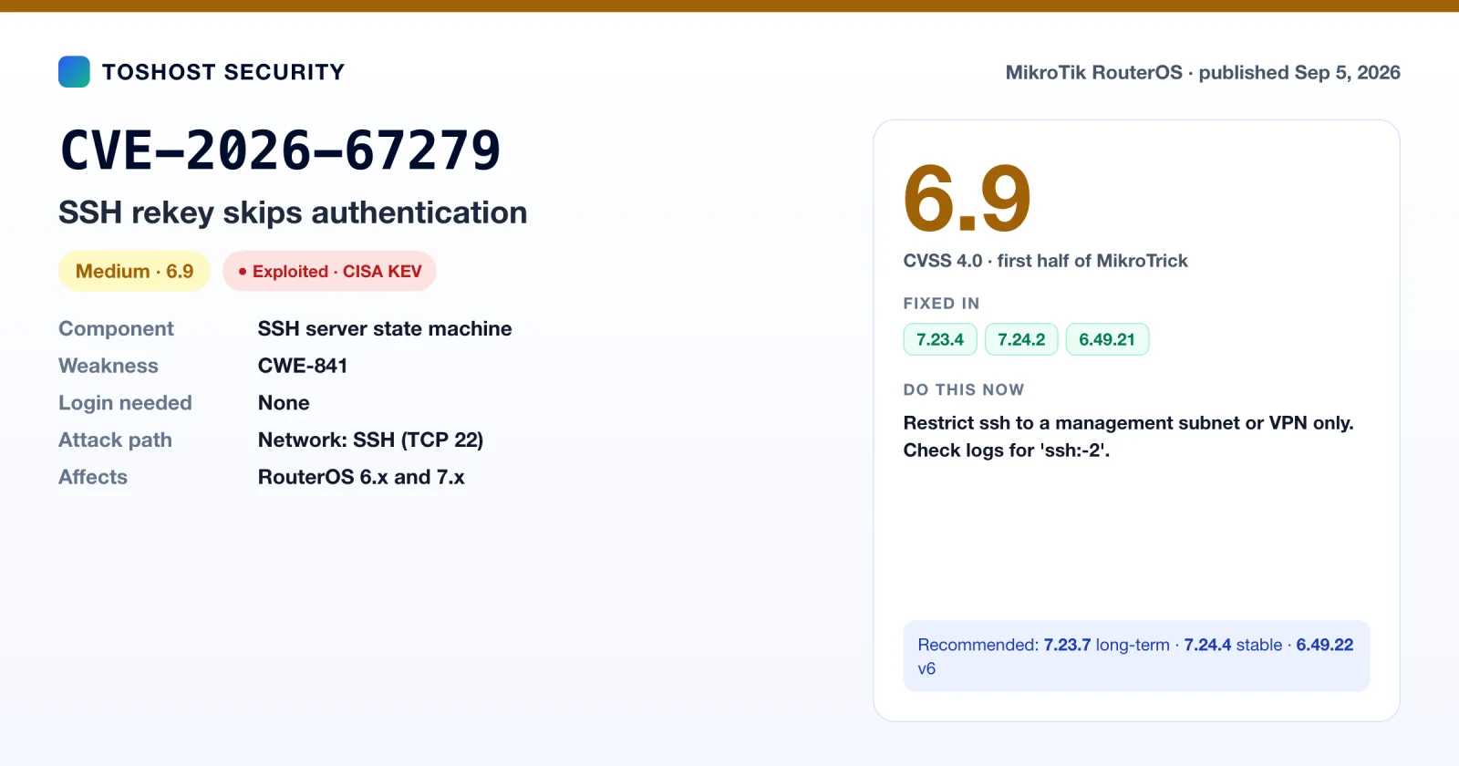
Task: Click the TOSHOST SECURITY brand name
Action: click(x=223, y=72)
